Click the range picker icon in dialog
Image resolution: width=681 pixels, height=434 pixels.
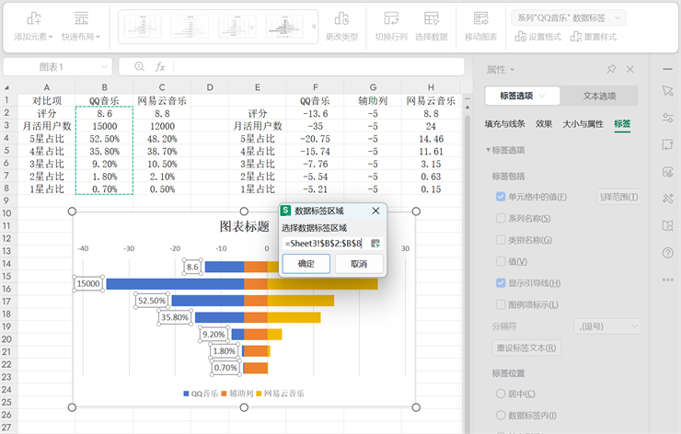(375, 244)
